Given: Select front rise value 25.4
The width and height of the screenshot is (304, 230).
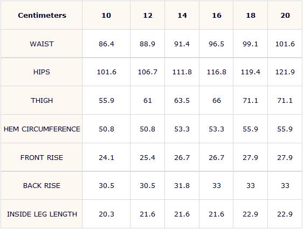Looking at the screenshot, I should (x=147, y=157).
